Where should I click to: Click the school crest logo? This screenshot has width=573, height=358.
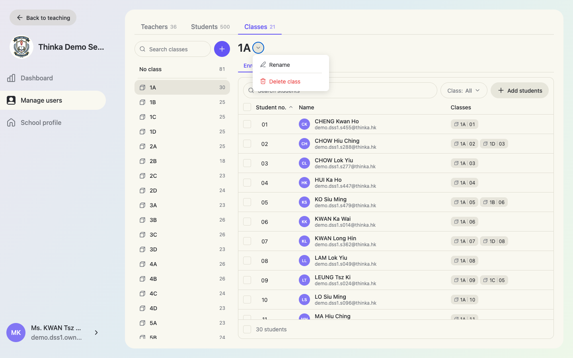21,47
